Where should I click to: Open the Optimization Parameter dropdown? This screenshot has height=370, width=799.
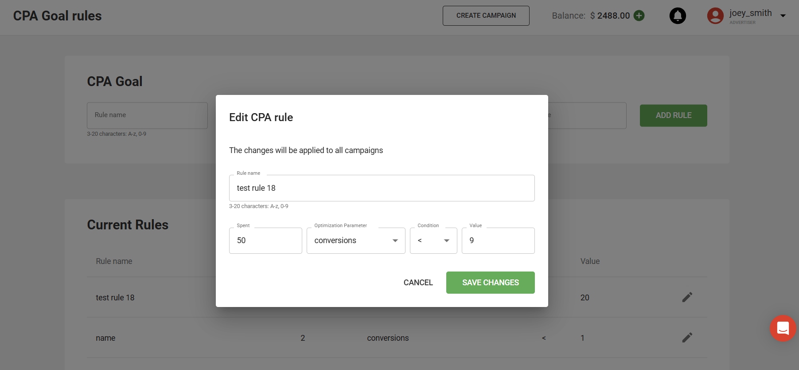pos(355,240)
